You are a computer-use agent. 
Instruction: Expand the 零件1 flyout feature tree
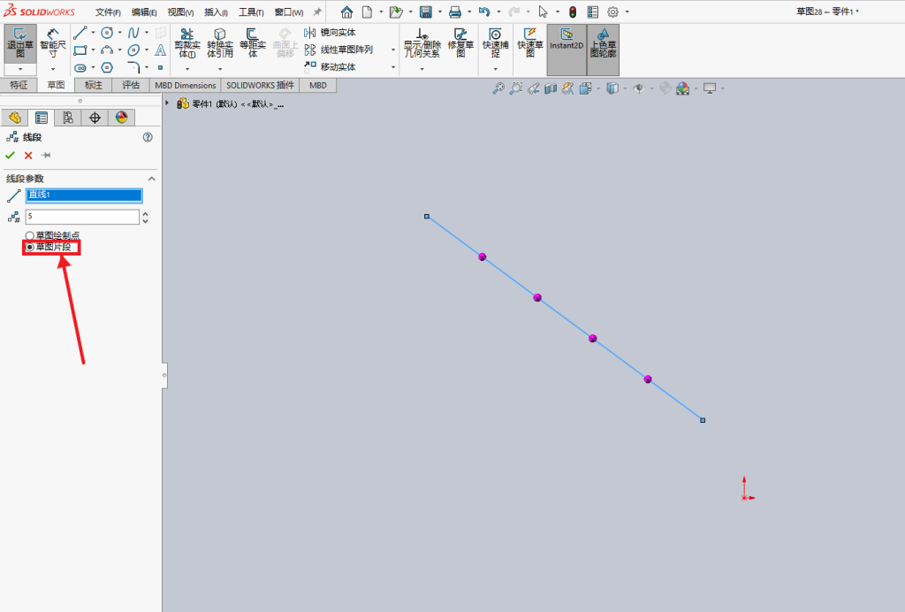click(167, 103)
